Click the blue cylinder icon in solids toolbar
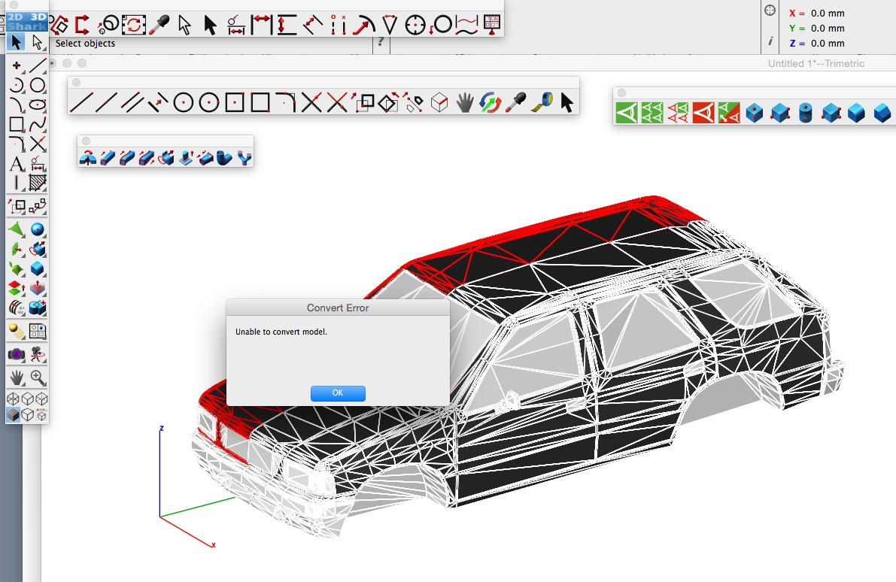The width and height of the screenshot is (896, 582). pos(806,113)
